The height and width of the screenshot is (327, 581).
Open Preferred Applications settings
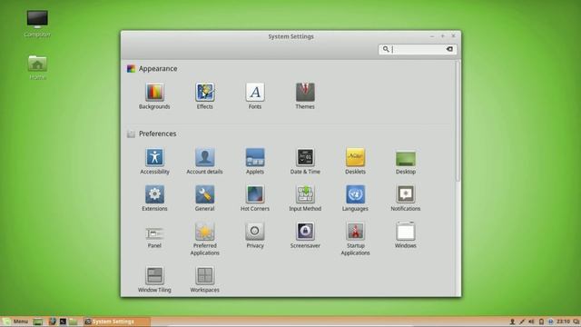[204, 239]
